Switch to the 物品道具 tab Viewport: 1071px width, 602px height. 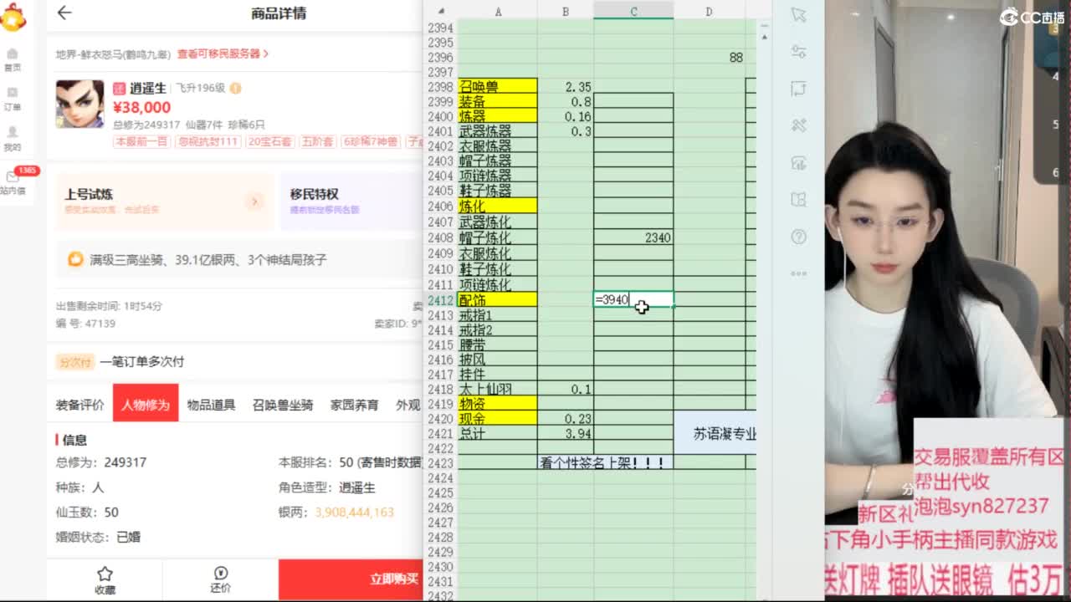211,405
